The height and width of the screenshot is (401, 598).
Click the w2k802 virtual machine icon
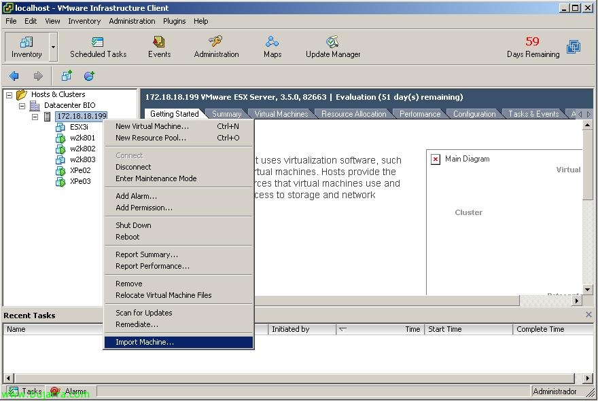60,149
